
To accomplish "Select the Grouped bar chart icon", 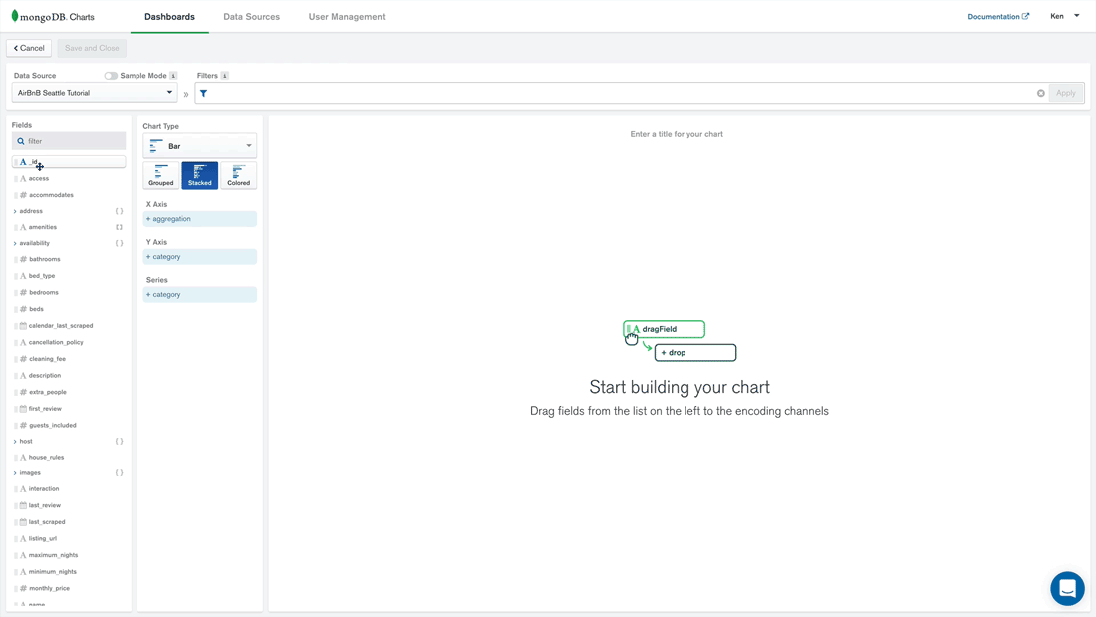I will pos(160,175).
